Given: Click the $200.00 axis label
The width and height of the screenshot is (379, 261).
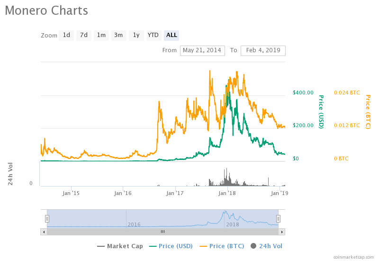Looking at the screenshot, I should click(303, 125).
